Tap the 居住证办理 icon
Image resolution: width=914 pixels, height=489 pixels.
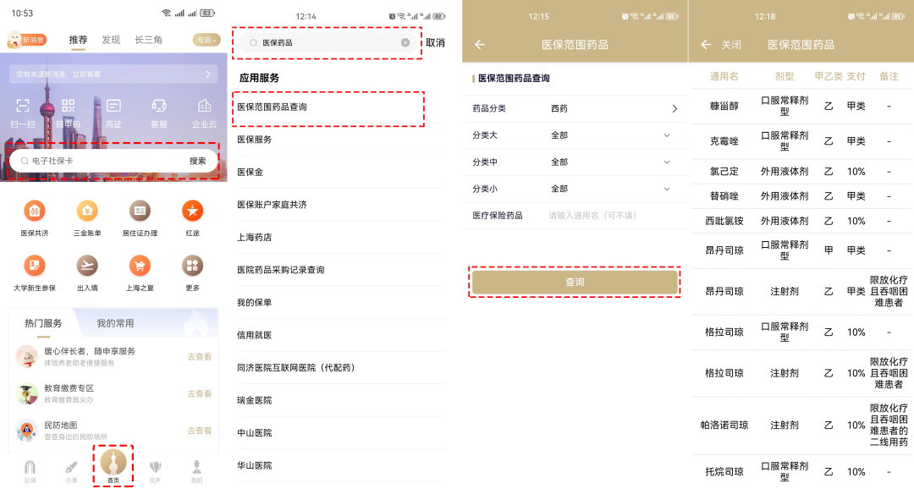[x=140, y=212]
